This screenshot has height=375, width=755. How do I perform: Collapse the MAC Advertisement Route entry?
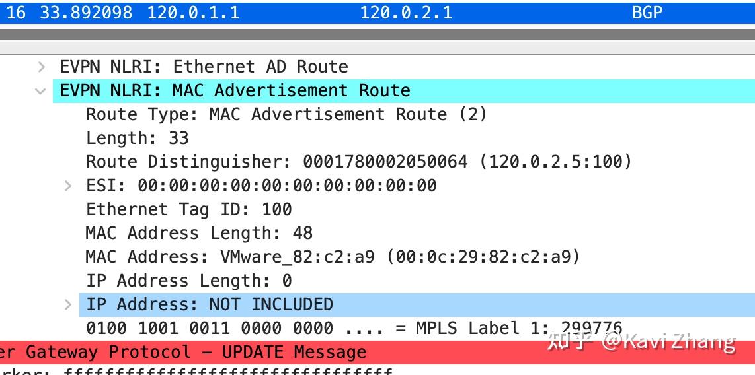click(42, 91)
